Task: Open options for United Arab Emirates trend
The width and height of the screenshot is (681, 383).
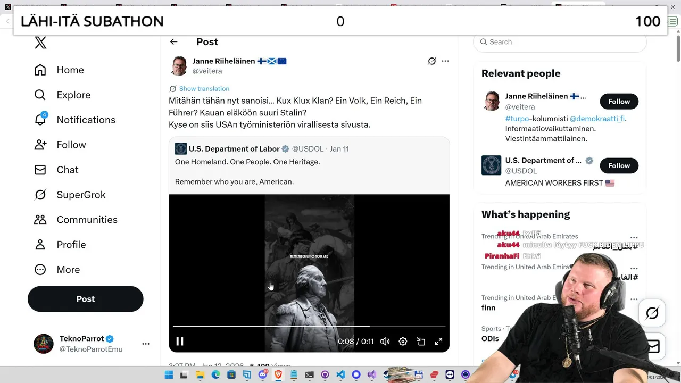Action: pos(634,238)
